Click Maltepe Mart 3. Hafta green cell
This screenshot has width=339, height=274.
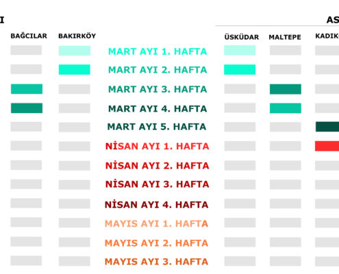point(286,89)
